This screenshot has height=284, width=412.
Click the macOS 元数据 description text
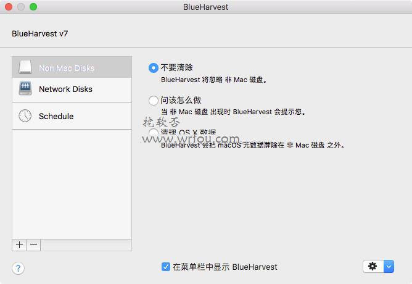point(253,145)
